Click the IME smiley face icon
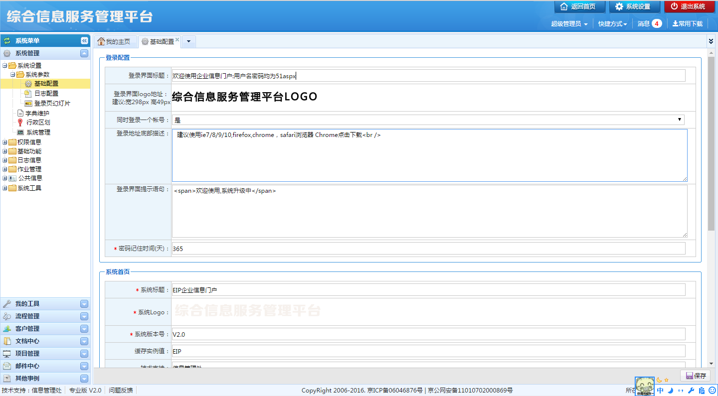This screenshot has width=718, height=396. point(712,391)
